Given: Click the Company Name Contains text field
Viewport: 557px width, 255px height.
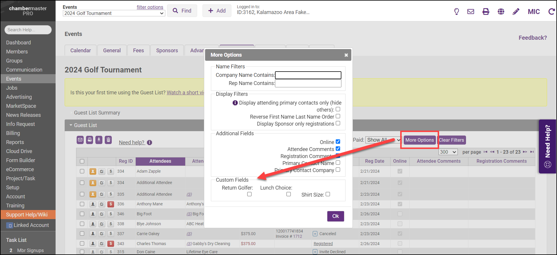Looking at the screenshot, I should [308, 75].
